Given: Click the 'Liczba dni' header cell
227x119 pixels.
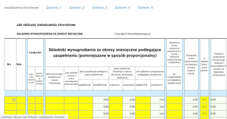Looking at the screenshot, I should pos(35,53).
